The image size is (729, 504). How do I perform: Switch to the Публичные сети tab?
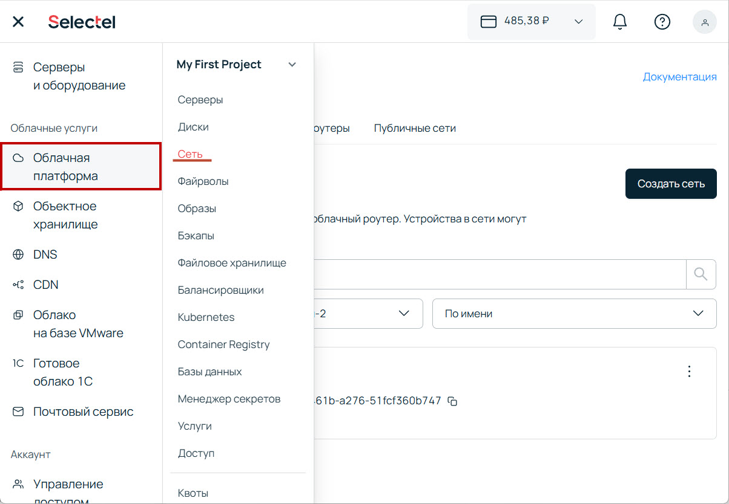(x=415, y=128)
